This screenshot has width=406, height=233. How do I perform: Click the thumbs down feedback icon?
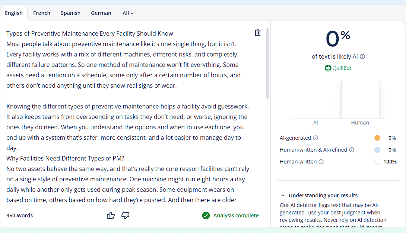pyautogui.click(x=126, y=216)
